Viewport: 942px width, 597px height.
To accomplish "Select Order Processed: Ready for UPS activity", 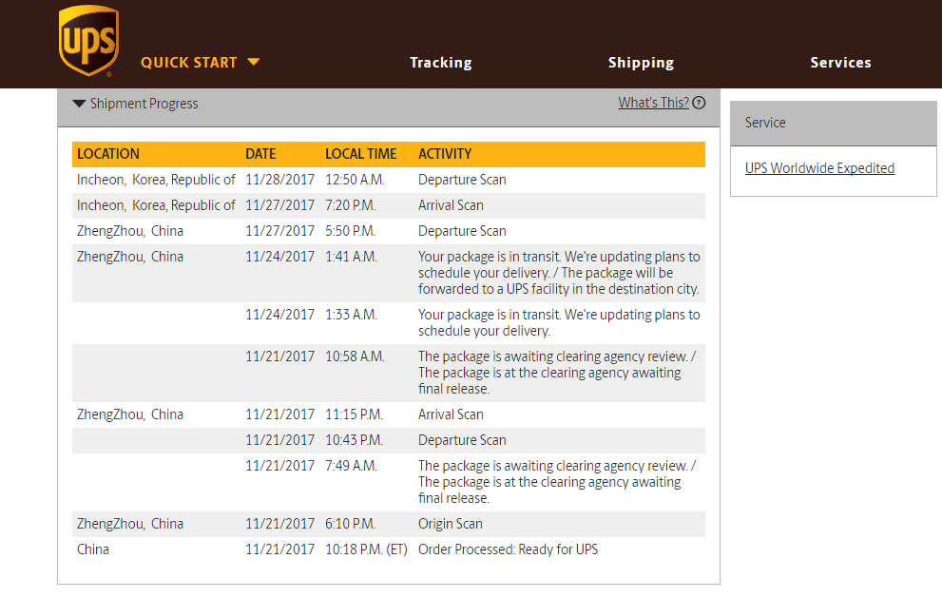I will (508, 549).
